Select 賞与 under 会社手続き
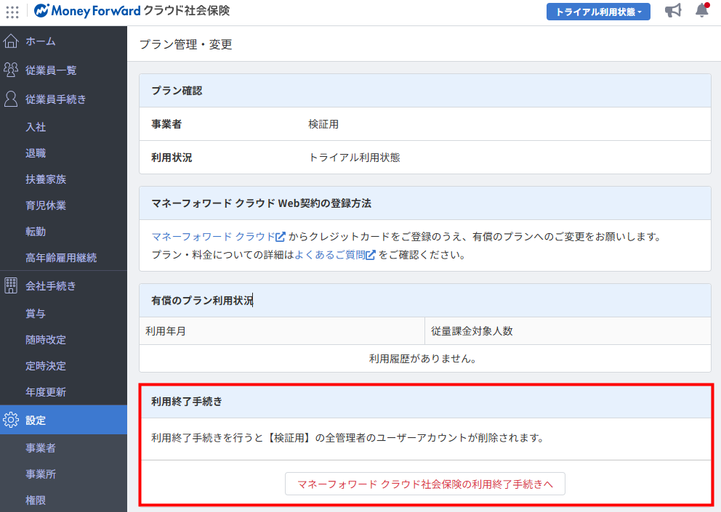Screen dimensions: 721x512 (36, 314)
